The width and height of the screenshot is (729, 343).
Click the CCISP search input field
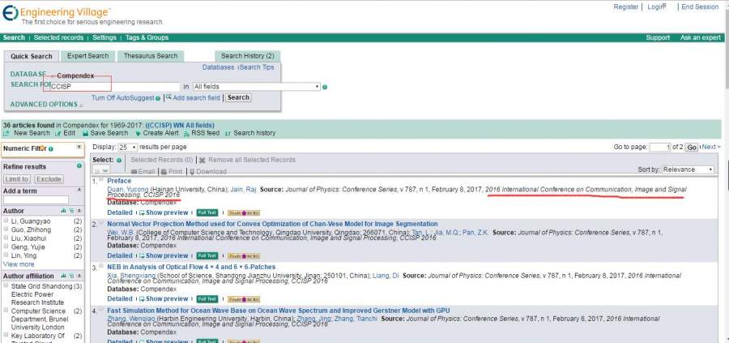[114, 87]
